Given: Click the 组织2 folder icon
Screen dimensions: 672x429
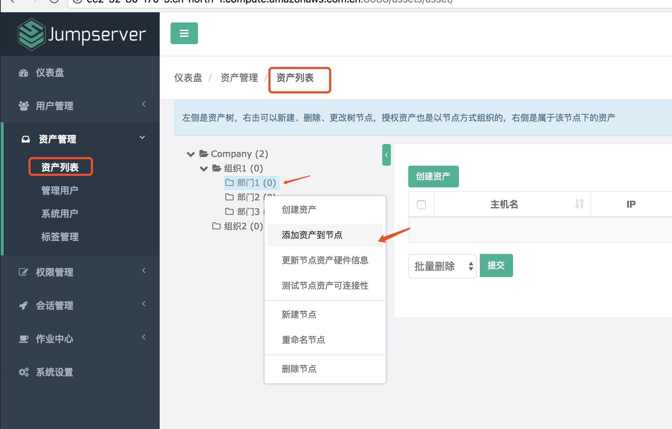Looking at the screenshot, I should pyautogui.click(x=216, y=226).
